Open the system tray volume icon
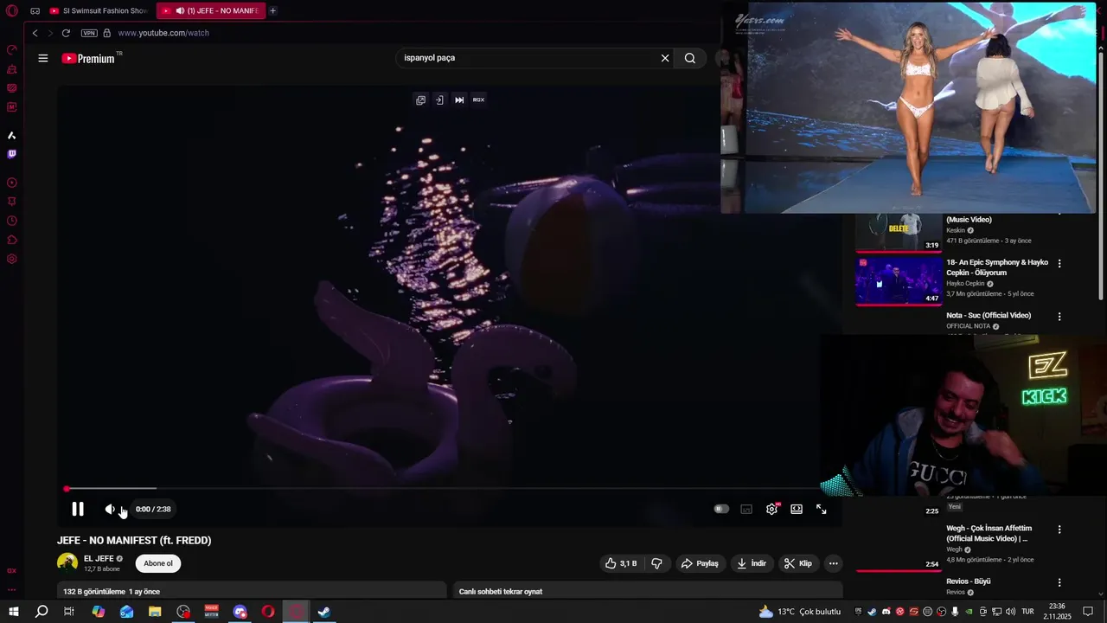Image resolution: width=1107 pixels, height=623 pixels. (1011, 612)
